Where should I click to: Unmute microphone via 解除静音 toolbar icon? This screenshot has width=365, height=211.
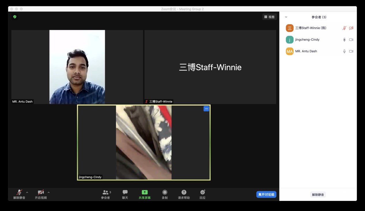tap(19, 192)
